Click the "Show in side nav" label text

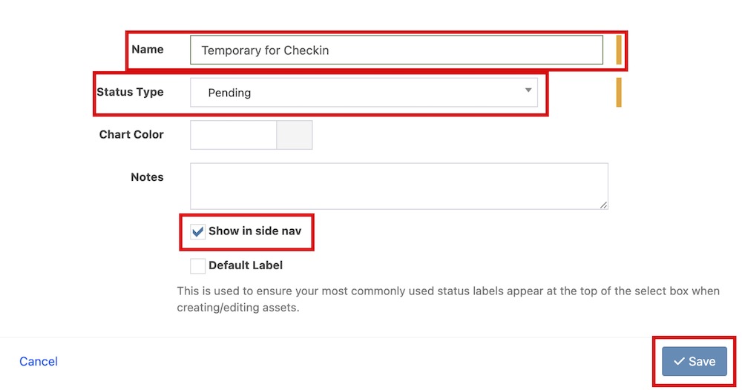[x=255, y=231]
